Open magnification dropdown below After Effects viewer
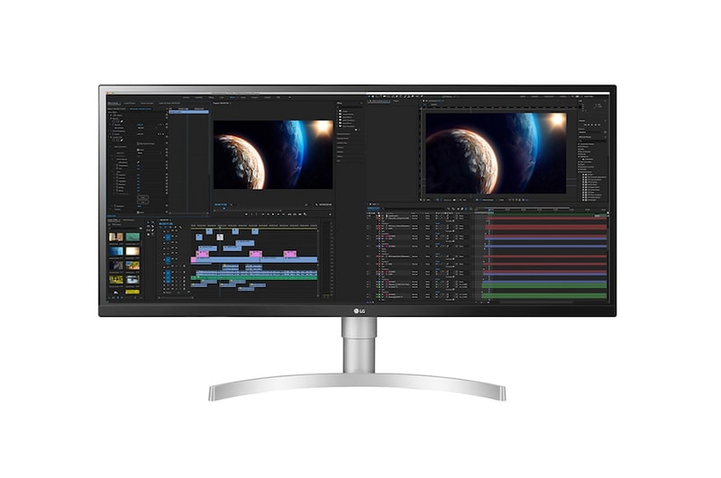The width and height of the screenshot is (721, 478). pos(428,200)
